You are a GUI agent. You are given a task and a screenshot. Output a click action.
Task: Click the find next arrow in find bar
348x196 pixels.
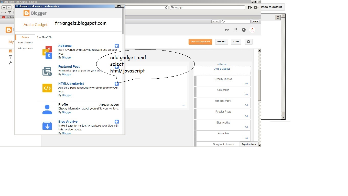[217, 21]
